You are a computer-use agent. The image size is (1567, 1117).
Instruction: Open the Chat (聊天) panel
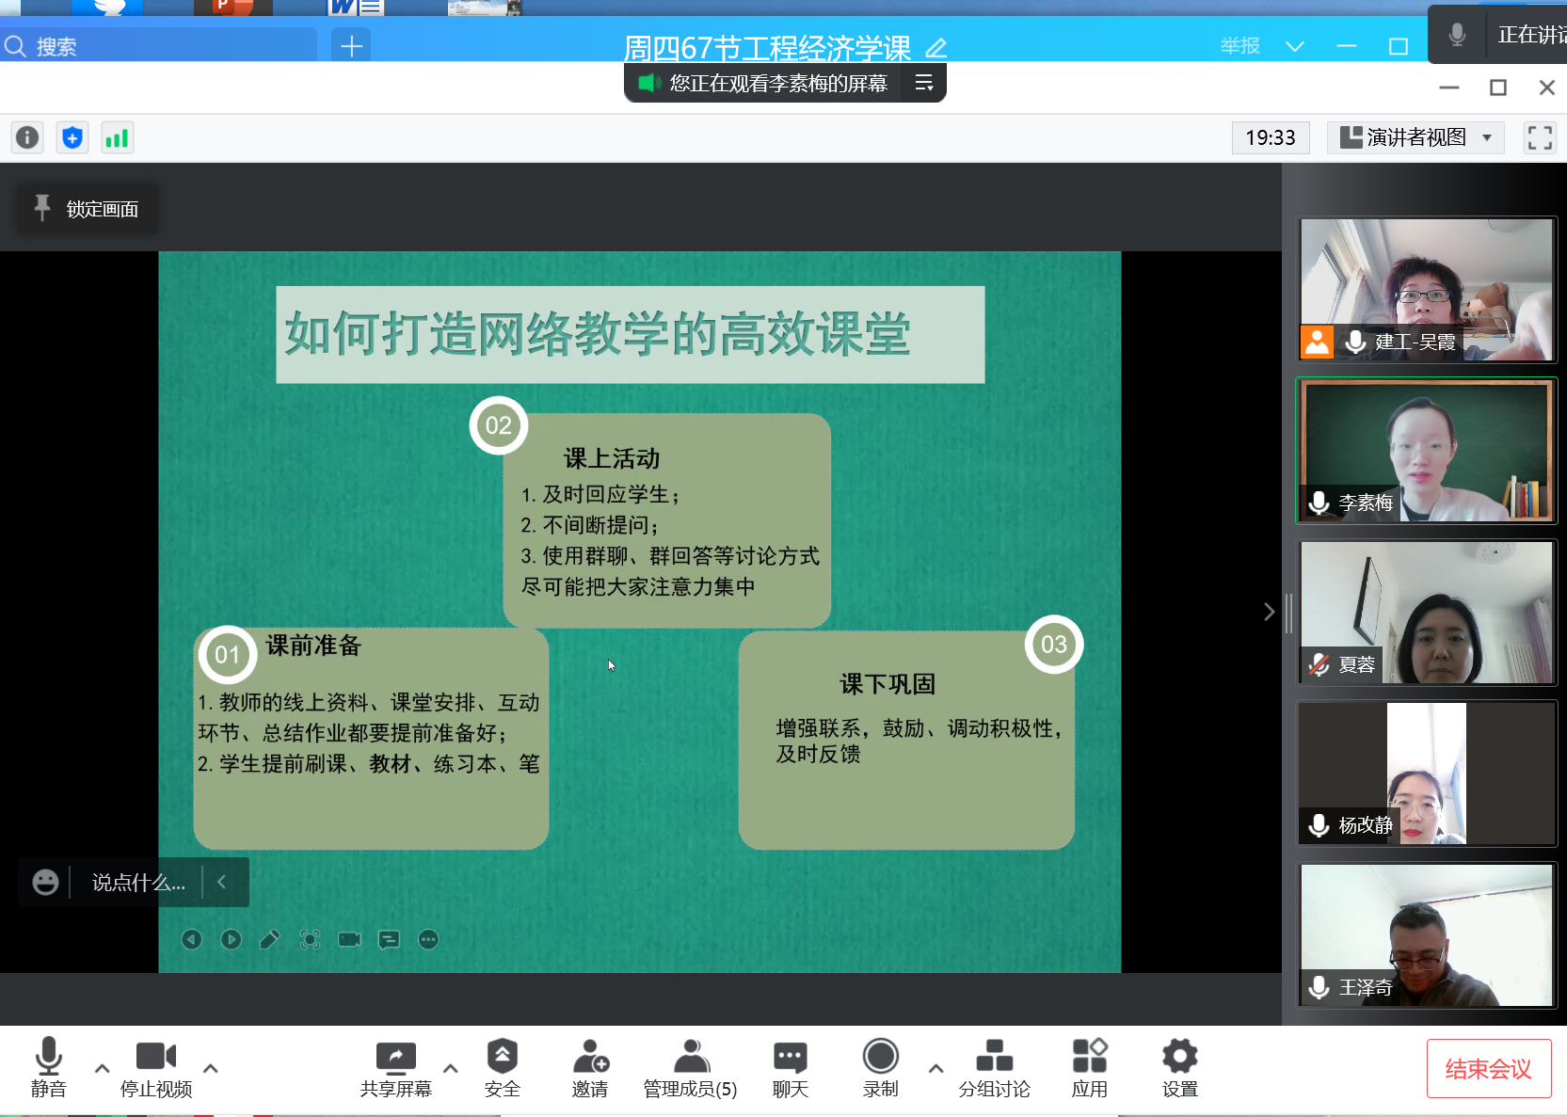coord(790,1058)
